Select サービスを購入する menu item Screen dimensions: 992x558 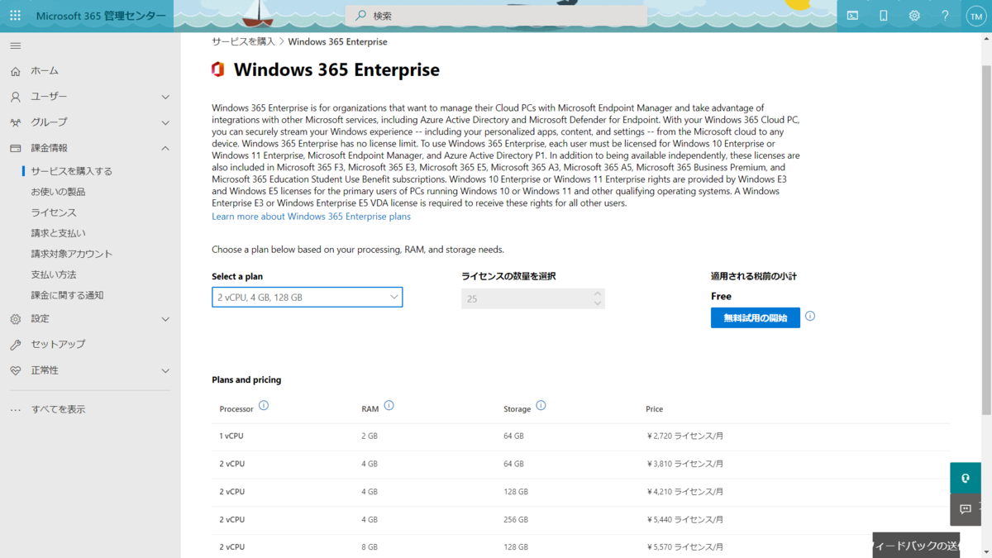pyautogui.click(x=72, y=171)
